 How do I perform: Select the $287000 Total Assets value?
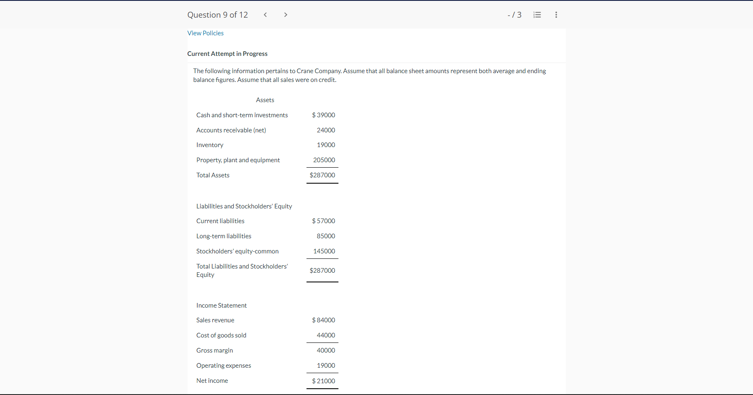coord(322,175)
